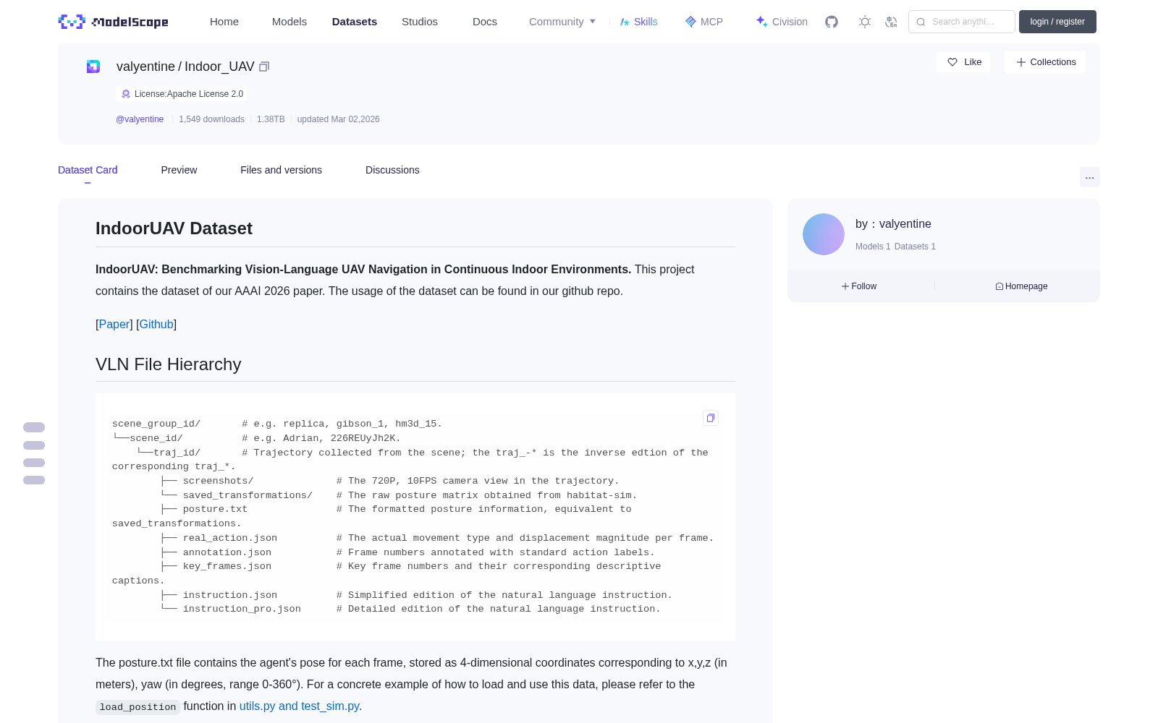Click the instruction_pro.json line in code
Image resolution: width=1158 pixels, height=723 pixels.
tap(242, 609)
